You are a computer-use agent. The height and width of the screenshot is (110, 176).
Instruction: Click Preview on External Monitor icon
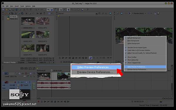pos(121,13)
